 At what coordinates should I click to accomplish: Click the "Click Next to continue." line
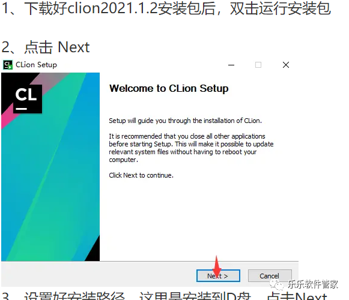pos(141,175)
